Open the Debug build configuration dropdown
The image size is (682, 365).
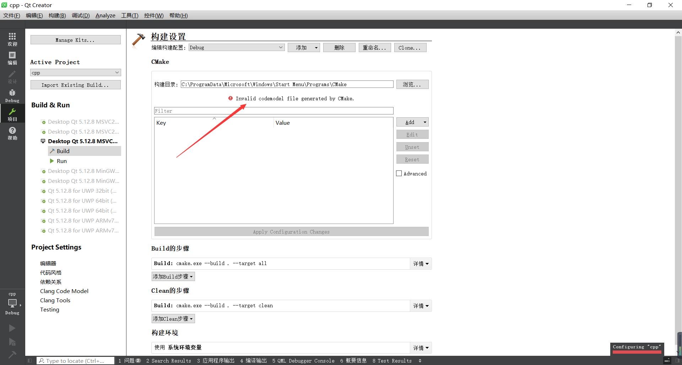click(236, 47)
